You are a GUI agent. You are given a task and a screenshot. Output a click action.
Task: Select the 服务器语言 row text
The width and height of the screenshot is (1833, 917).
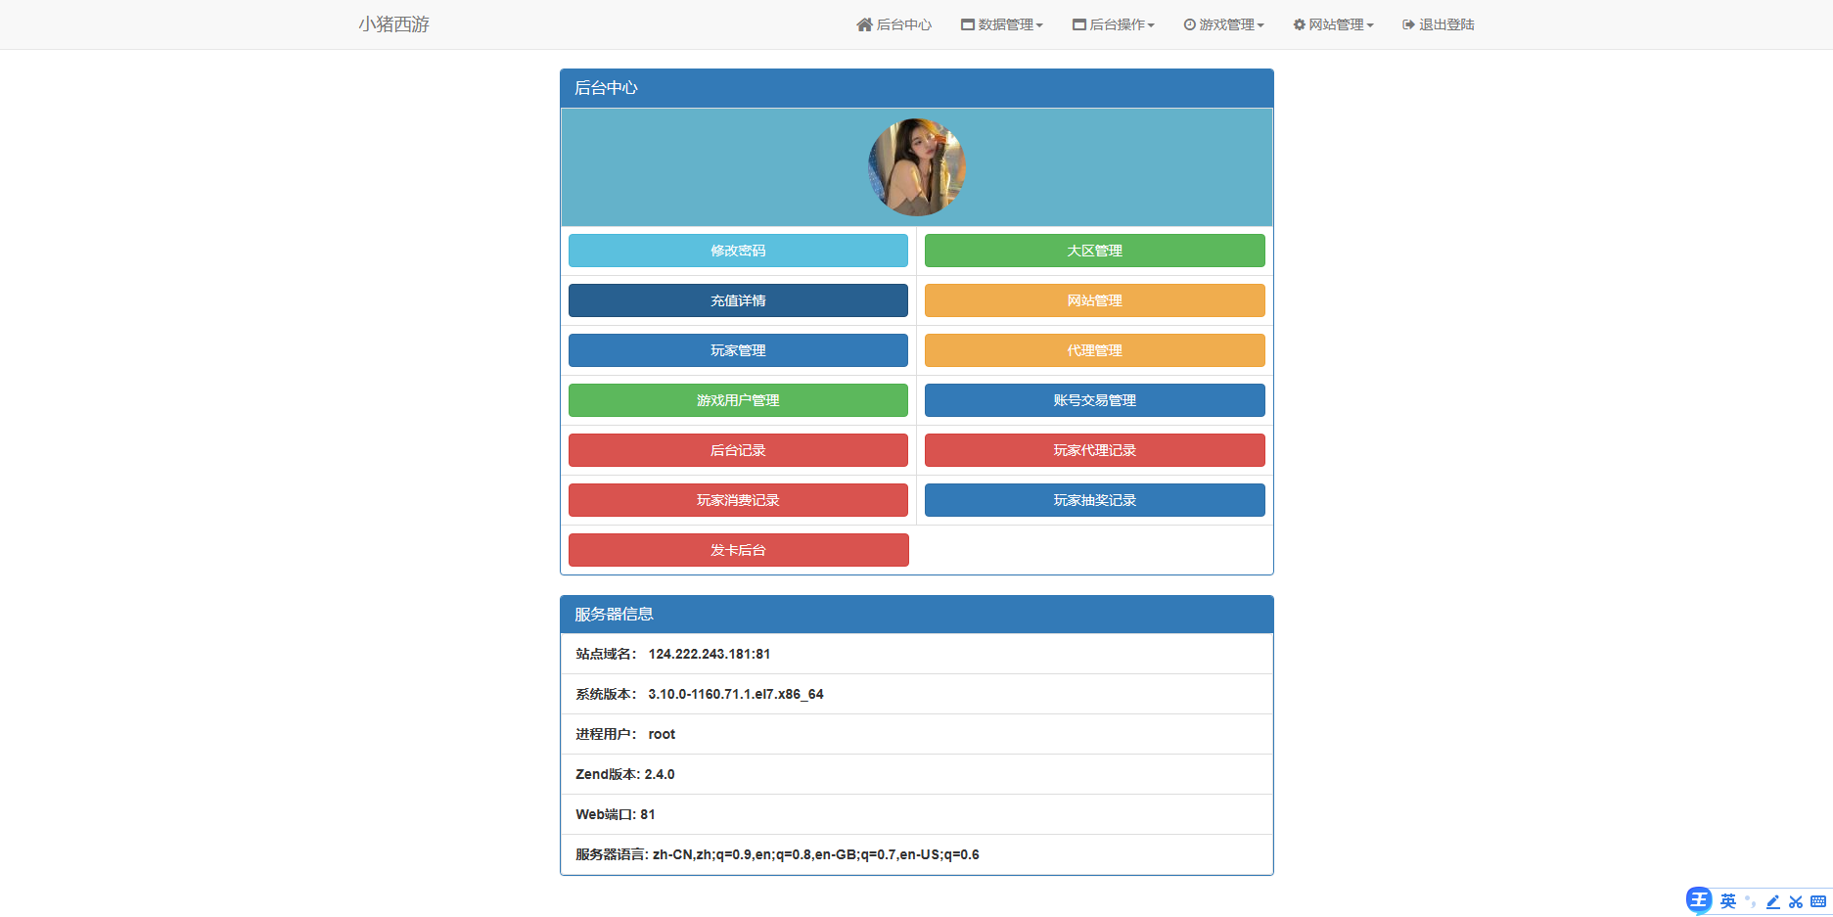coord(777,854)
